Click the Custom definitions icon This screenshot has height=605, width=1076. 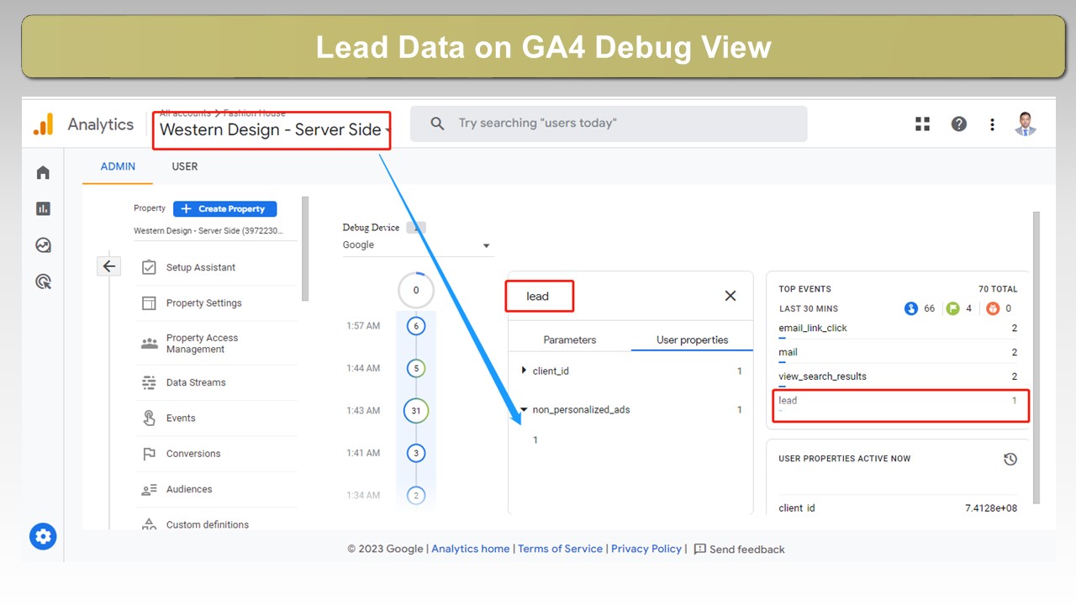tap(149, 524)
